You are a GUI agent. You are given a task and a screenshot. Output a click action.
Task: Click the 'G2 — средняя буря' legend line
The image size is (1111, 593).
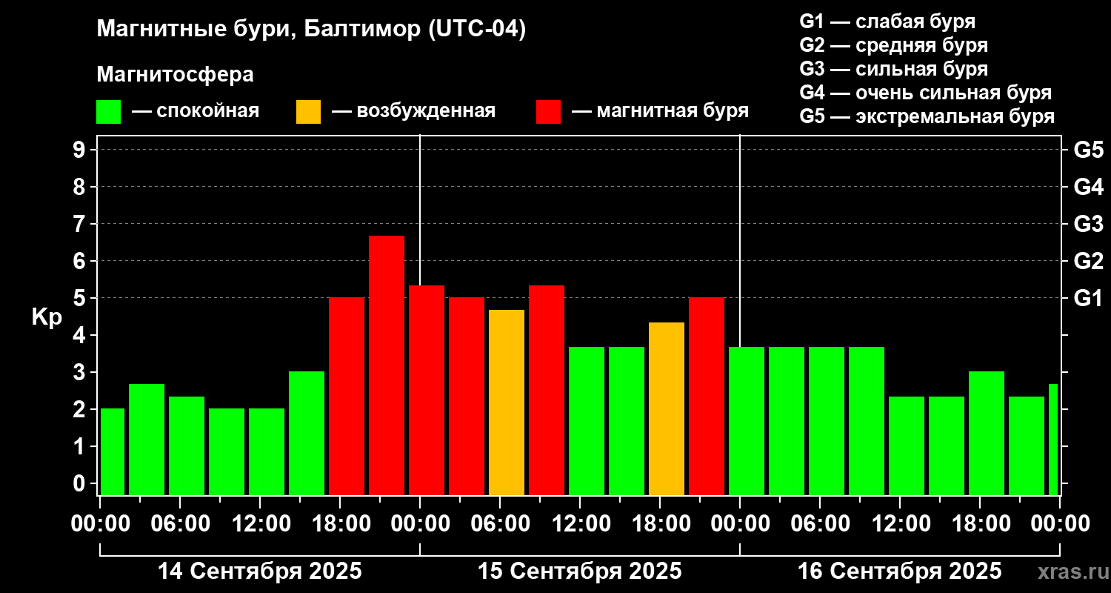point(893,44)
